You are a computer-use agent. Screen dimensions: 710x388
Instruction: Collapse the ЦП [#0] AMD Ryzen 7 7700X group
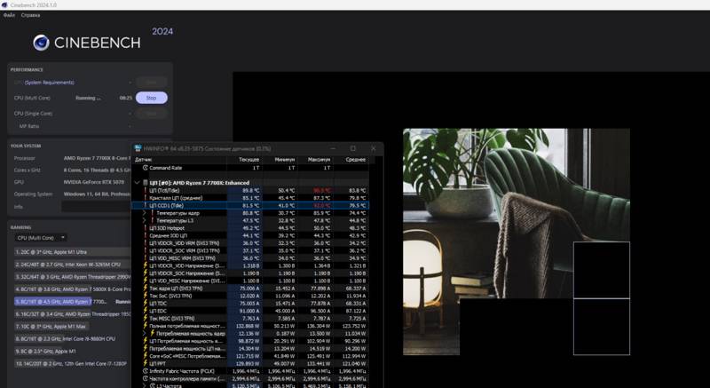(x=137, y=182)
